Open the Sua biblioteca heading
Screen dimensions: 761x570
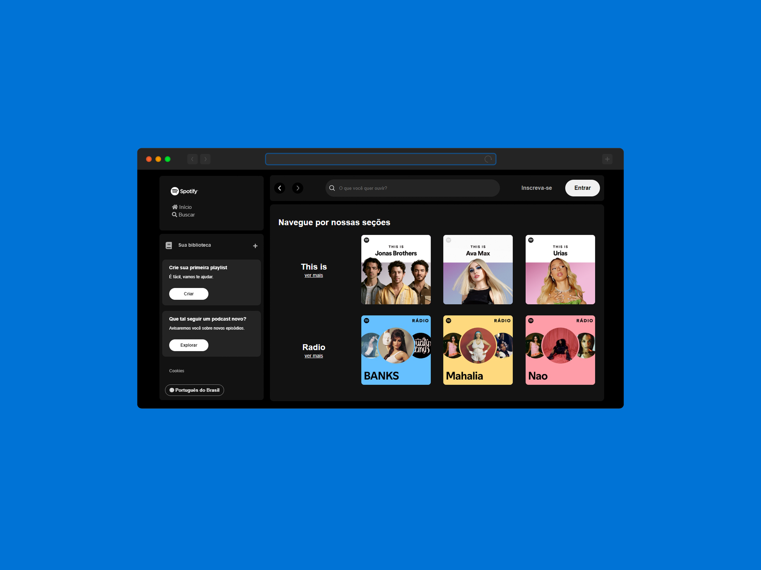coord(194,245)
